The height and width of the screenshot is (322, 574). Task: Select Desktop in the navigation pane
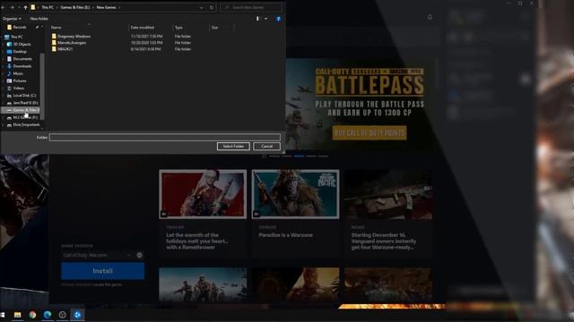click(x=20, y=52)
